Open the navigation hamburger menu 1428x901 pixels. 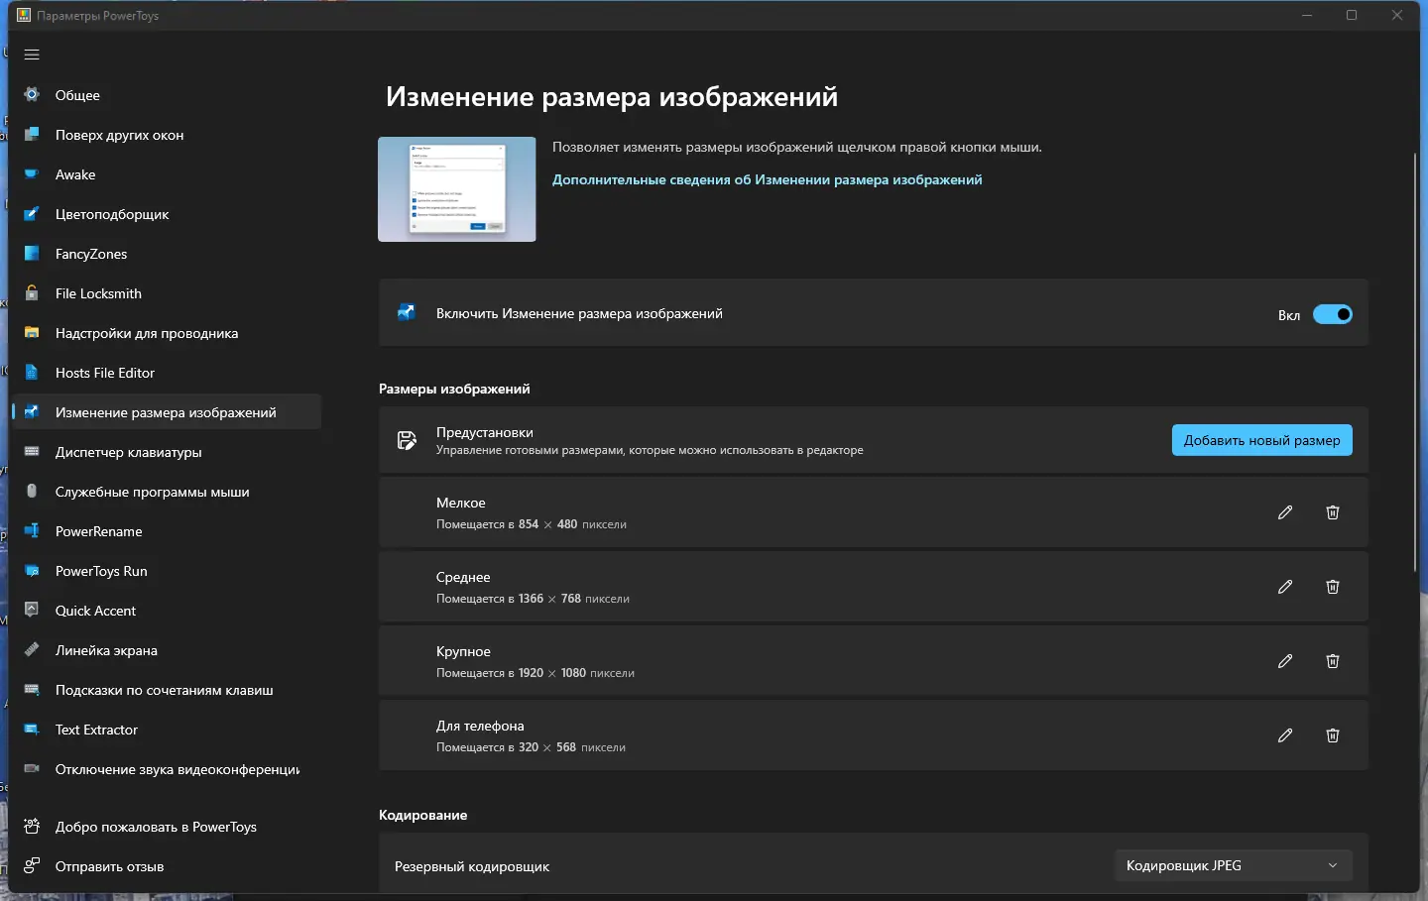click(x=31, y=55)
